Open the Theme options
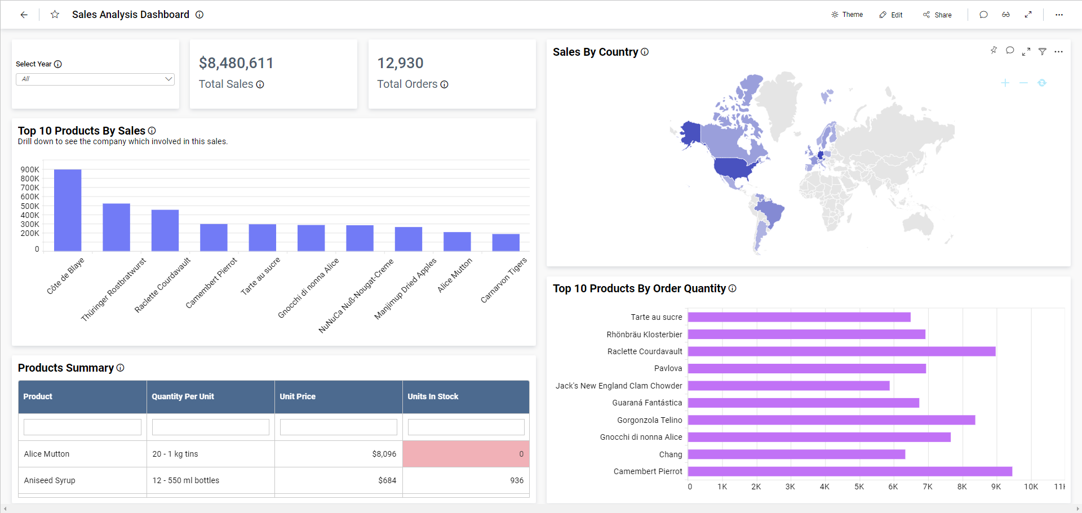This screenshot has height=513, width=1082. (847, 15)
